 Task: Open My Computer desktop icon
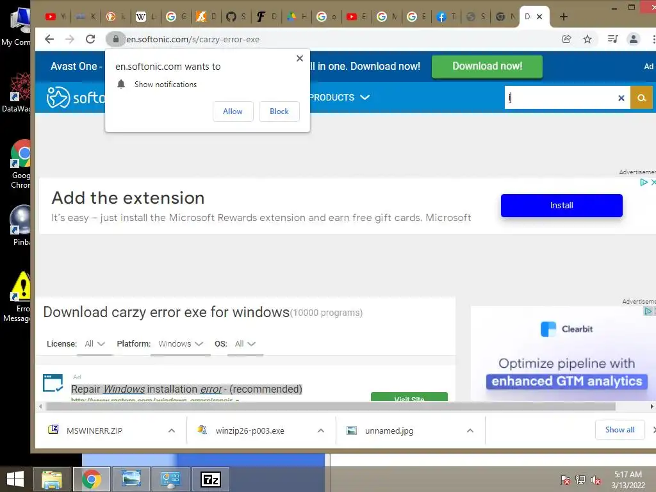[x=17, y=26]
